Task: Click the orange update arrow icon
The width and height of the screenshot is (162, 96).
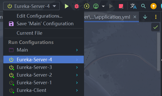Action: [x=154, y=6]
